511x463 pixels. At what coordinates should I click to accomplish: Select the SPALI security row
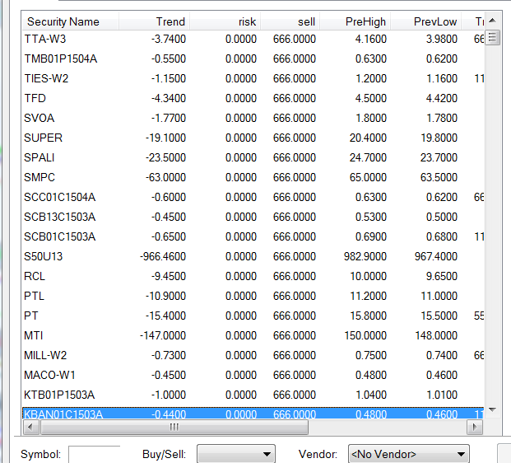253,157
